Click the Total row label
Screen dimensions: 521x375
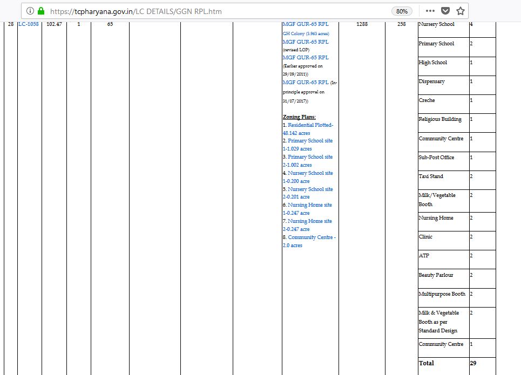[x=427, y=363]
